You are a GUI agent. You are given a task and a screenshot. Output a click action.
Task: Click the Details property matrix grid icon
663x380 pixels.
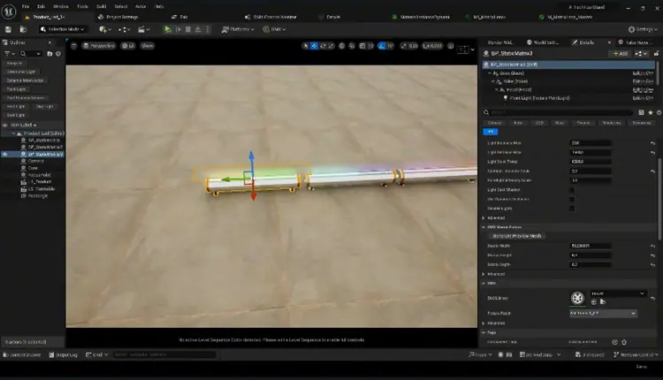point(642,112)
